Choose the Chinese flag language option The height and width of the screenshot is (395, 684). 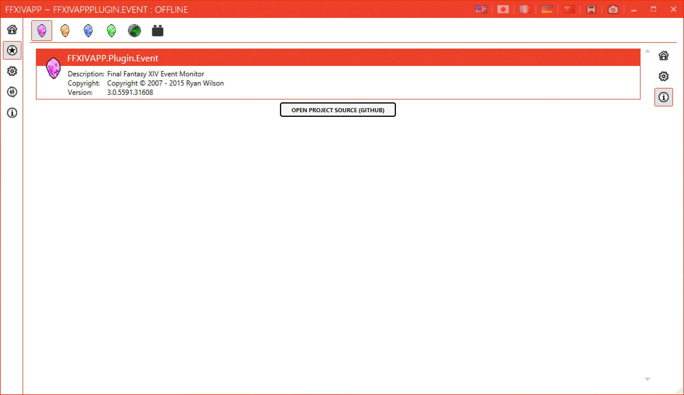569,10
